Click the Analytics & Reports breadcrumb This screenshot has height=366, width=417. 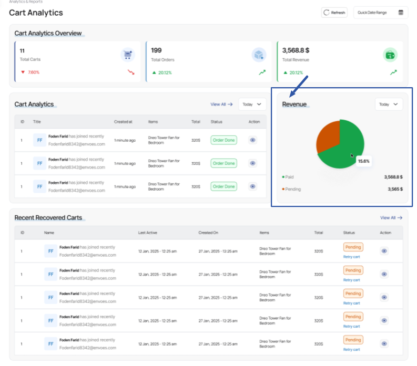tap(26, 2)
